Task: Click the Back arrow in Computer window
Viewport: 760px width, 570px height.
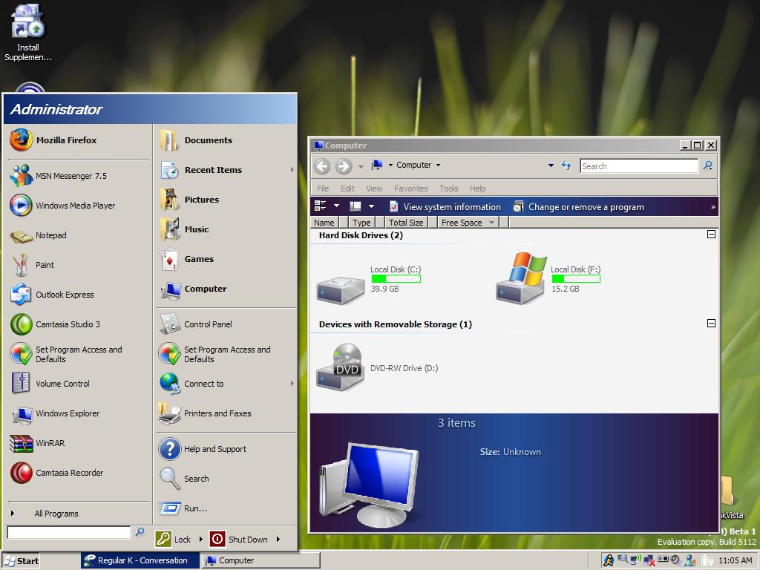Action: click(x=321, y=166)
